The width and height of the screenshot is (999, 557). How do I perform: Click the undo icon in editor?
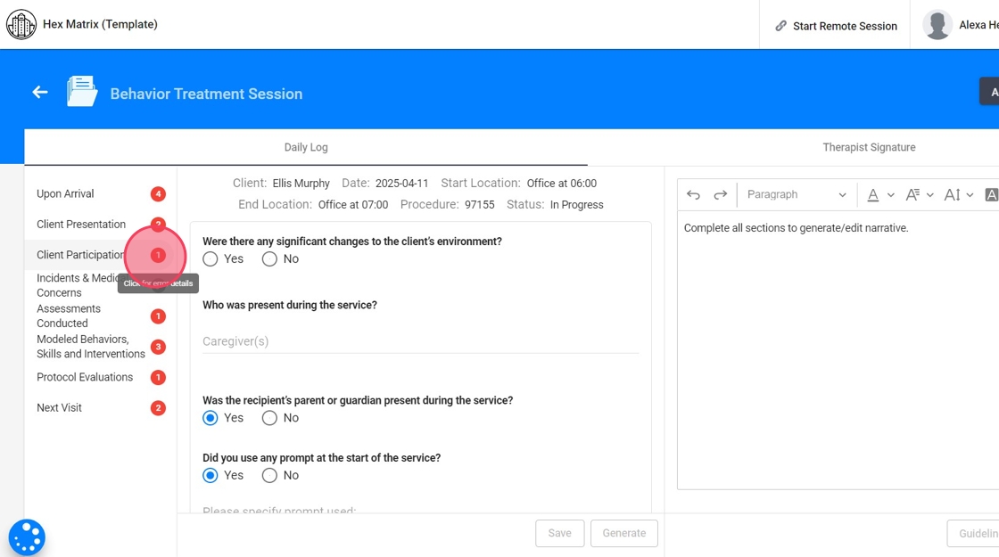pos(693,195)
